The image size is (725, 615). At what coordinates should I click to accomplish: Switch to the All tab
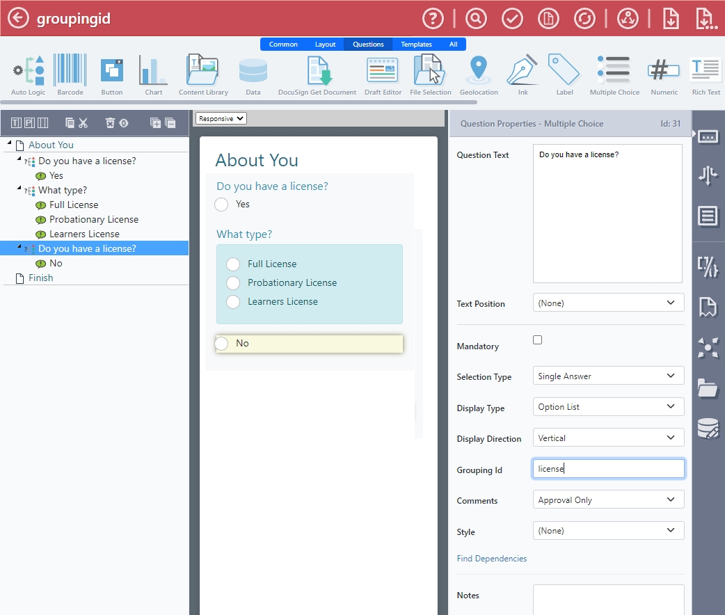point(453,45)
